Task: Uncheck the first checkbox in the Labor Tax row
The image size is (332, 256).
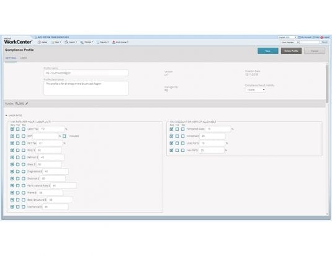Action: (x=12, y=129)
